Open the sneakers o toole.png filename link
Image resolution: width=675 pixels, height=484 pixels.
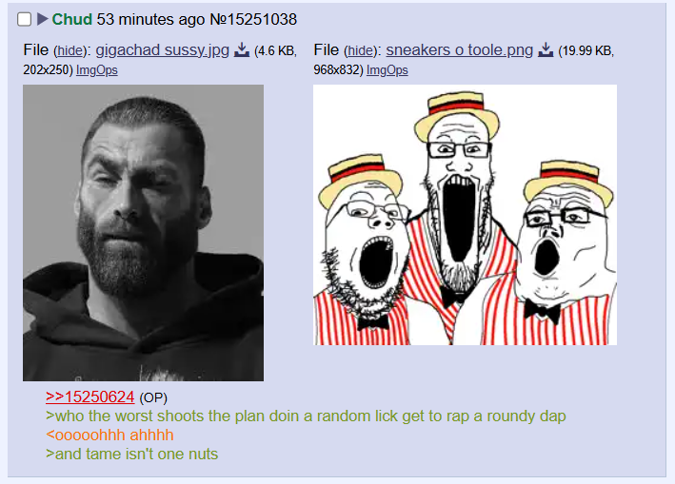[x=459, y=50]
